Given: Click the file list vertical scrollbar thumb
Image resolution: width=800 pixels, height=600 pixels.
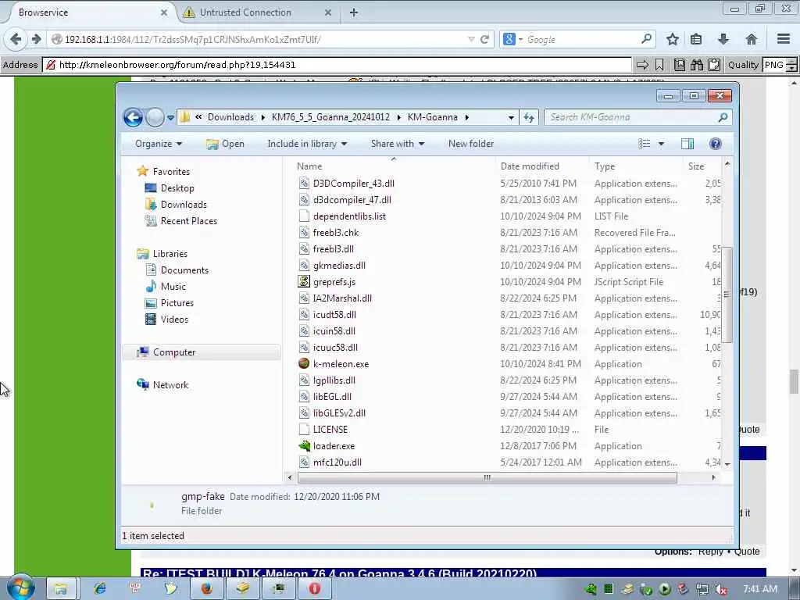Looking at the screenshot, I should coord(727,295).
